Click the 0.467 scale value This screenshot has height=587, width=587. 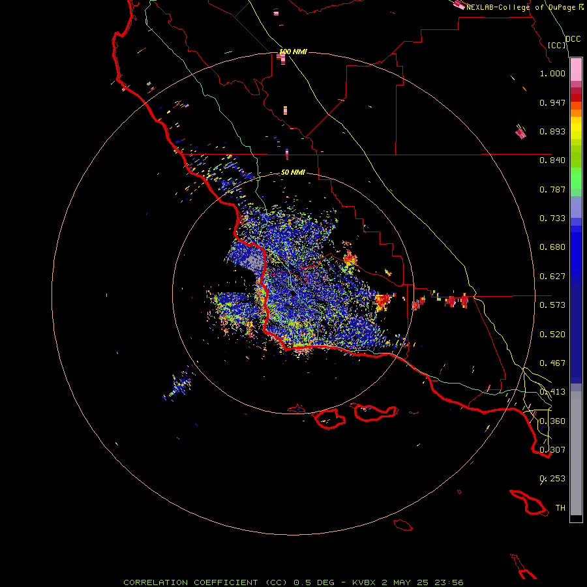pyautogui.click(x=552, y=363)
